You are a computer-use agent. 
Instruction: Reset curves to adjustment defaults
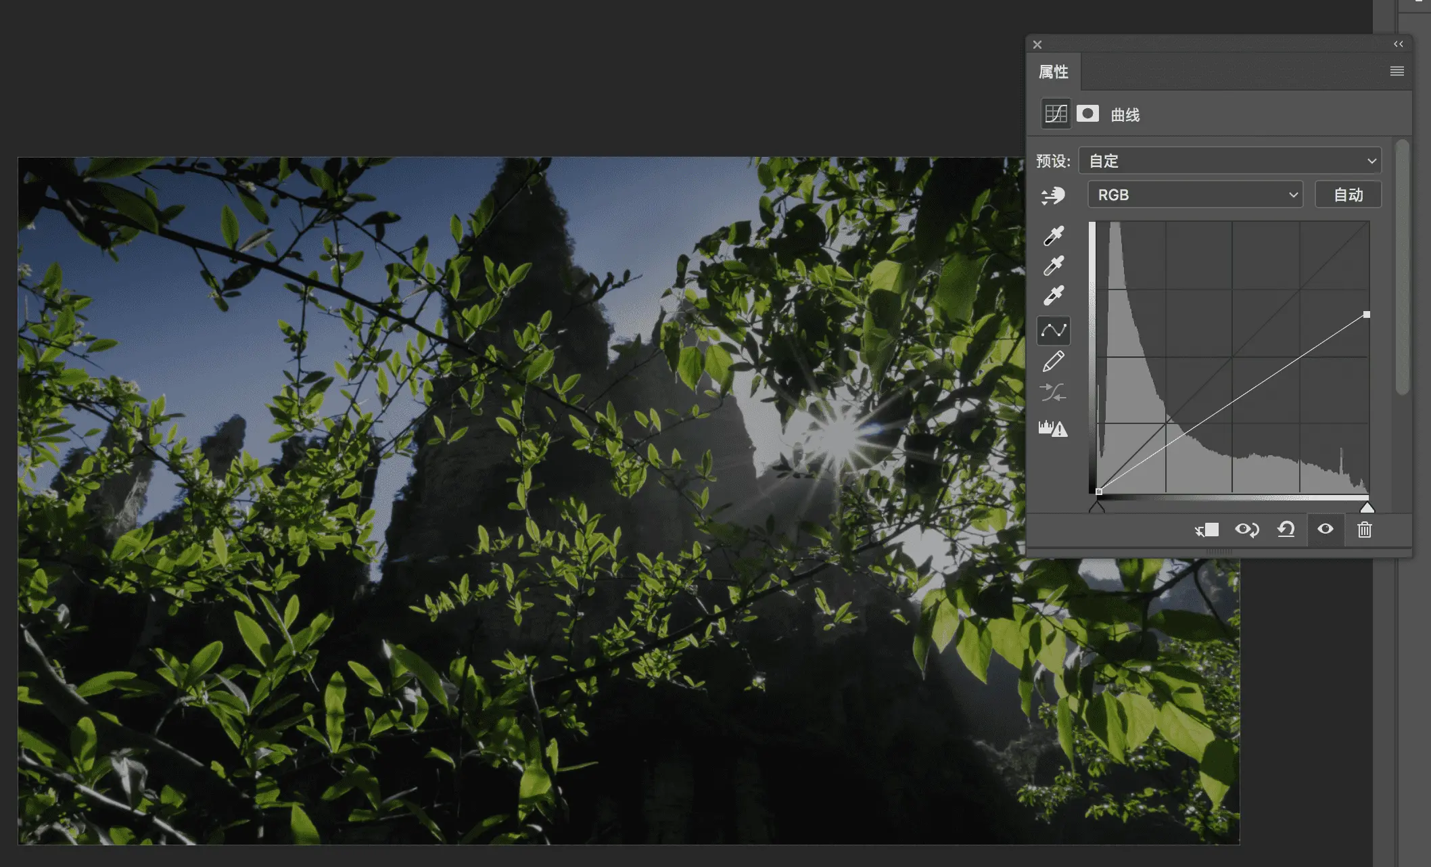[1286, 530]
